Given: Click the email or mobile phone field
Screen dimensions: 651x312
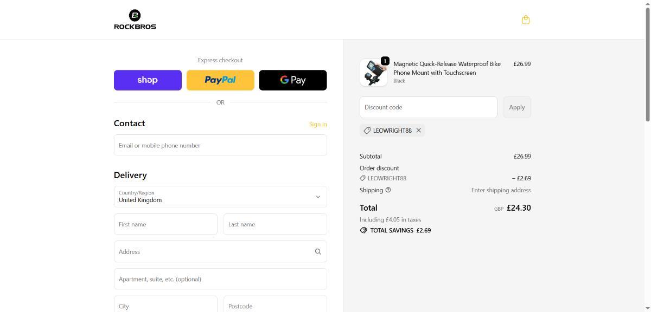Looking at the screenshot, I should tap(220, 146).
